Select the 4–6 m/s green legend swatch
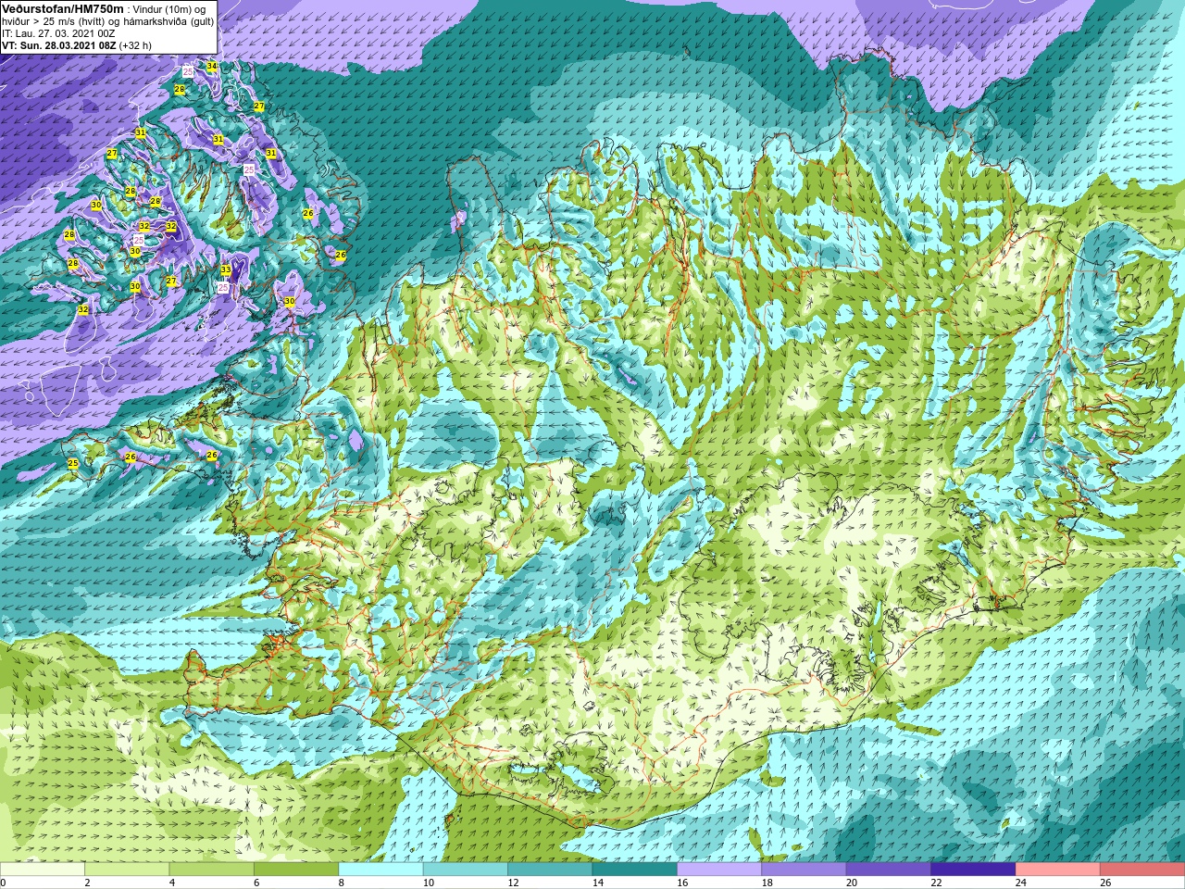 click(212, 870)
